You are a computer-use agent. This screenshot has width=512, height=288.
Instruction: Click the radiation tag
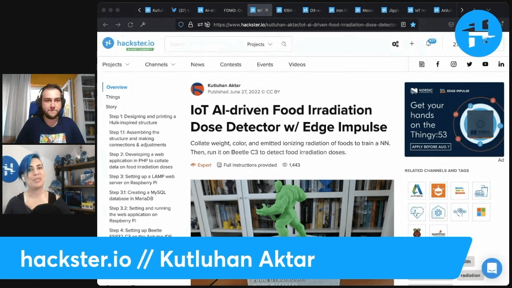470,275
